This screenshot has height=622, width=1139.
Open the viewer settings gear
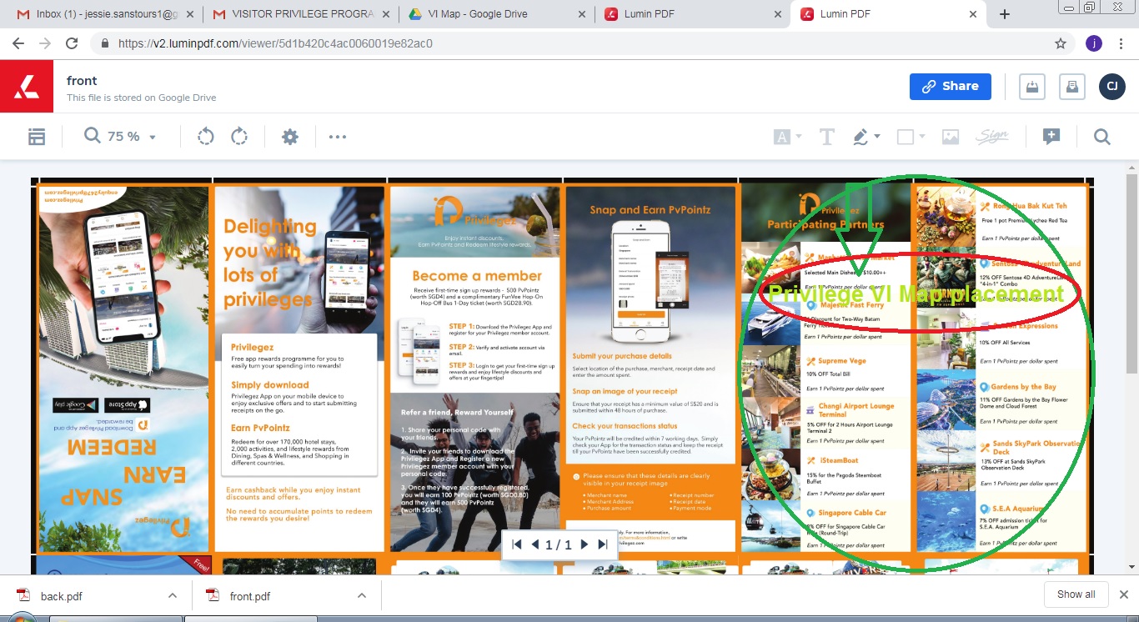[290, 138]
